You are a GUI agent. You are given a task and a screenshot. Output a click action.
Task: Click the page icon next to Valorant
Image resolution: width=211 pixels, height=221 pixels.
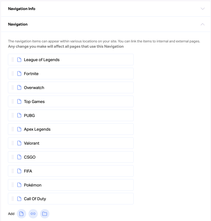pos(19,143)
